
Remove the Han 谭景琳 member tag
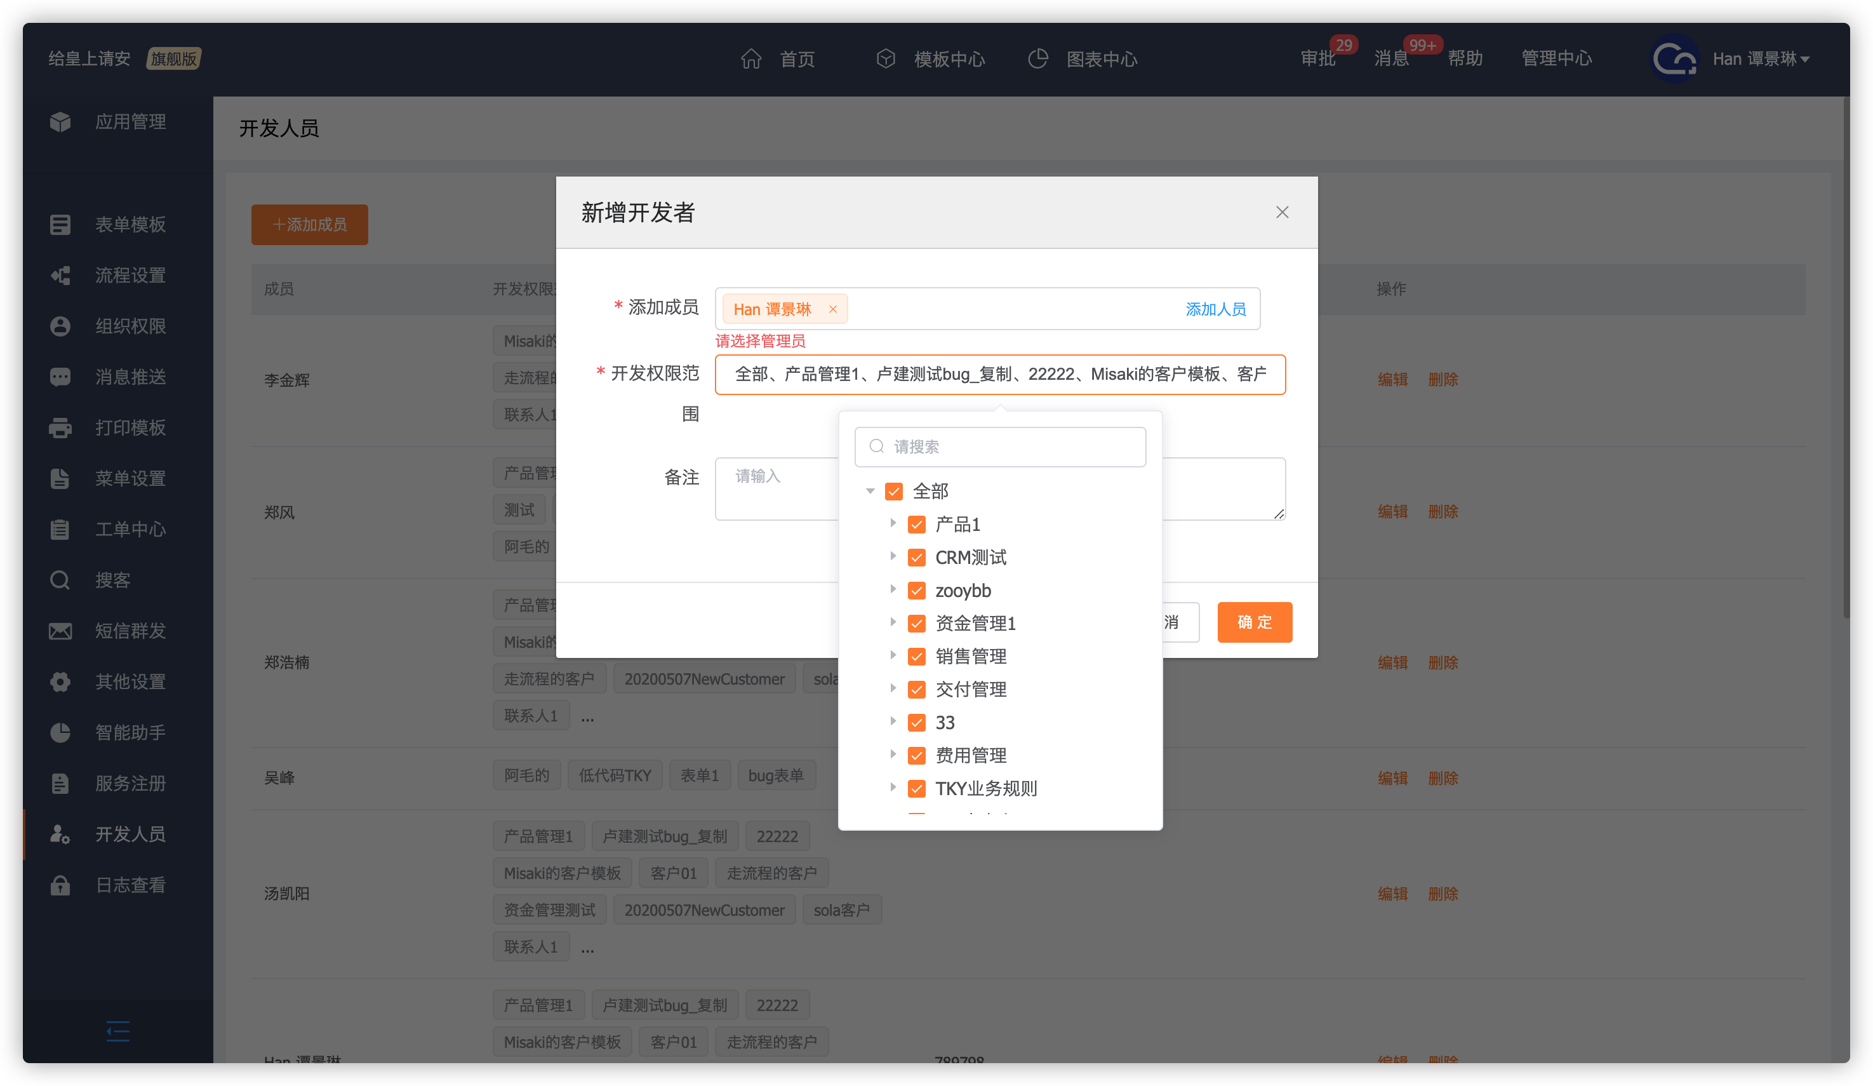coord(833,309)
